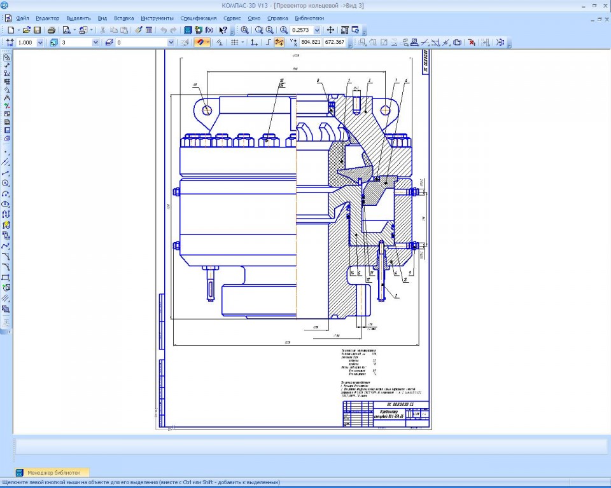Open the Вставка menu
Viewport: 611px width, 488px height.
click(x=124, y=18)
